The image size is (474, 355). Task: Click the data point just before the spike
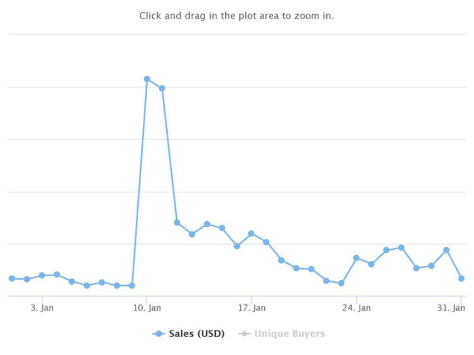(x=132, y=285)
